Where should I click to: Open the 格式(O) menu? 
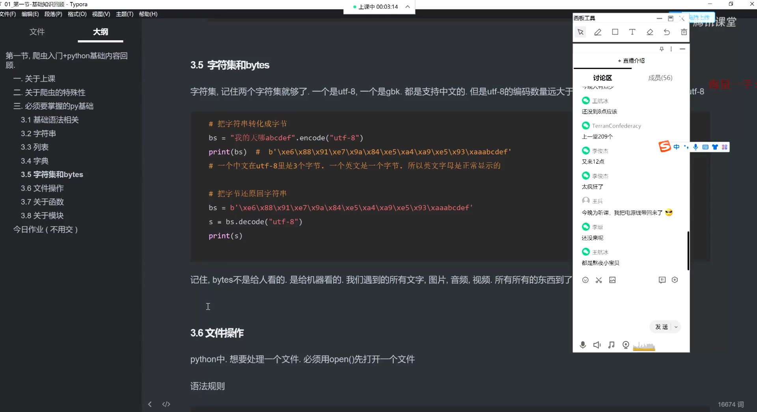point(77,14)
